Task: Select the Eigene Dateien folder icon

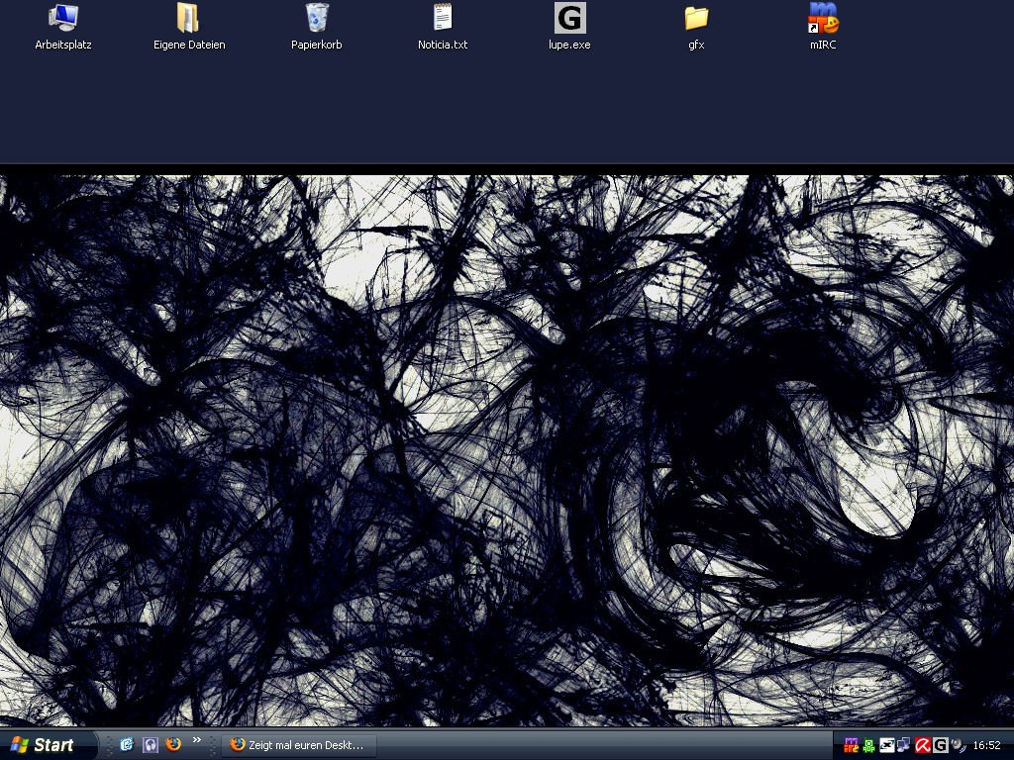Action: tap(188, 19)
